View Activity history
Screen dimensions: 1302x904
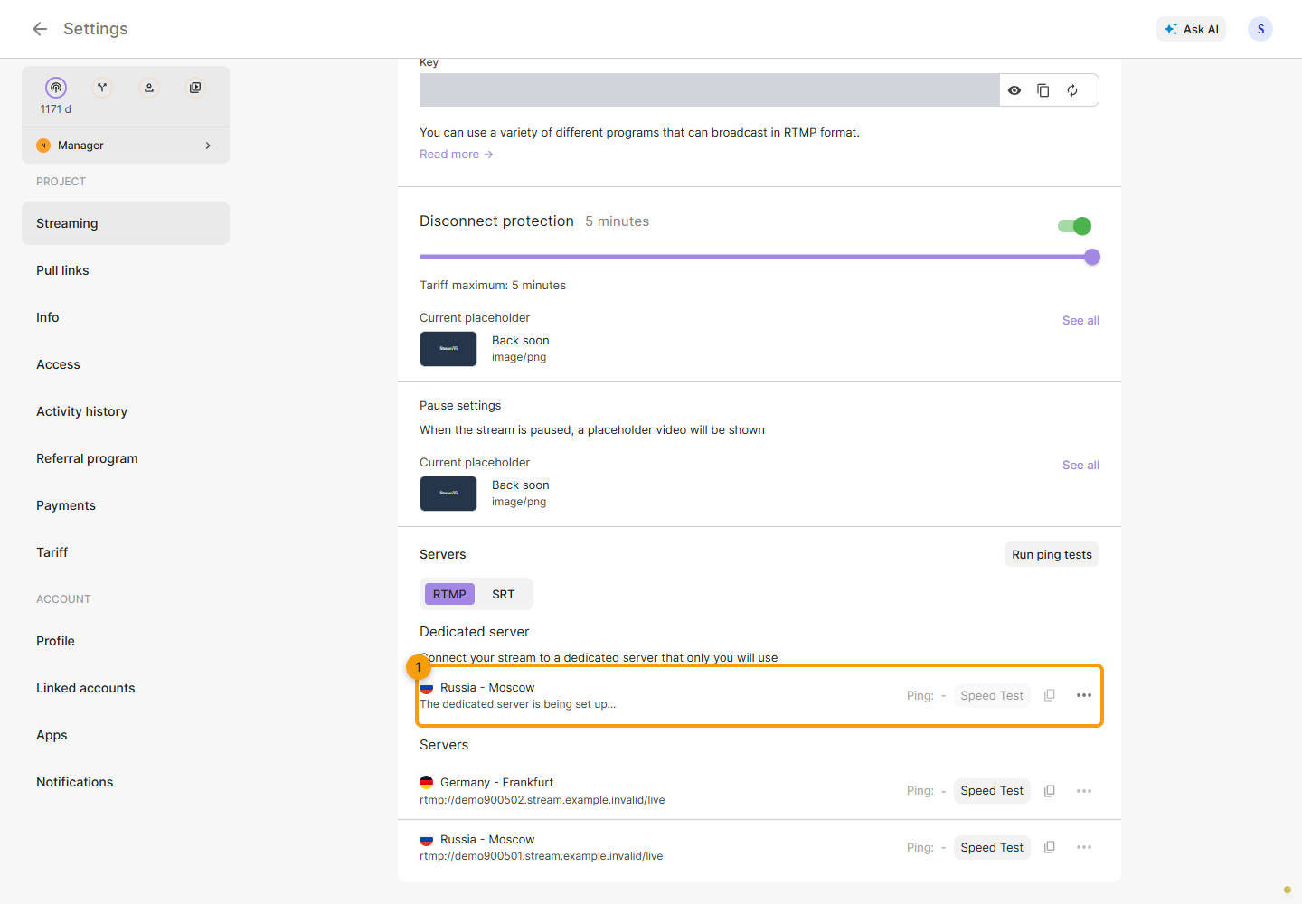tap(126, 411)
